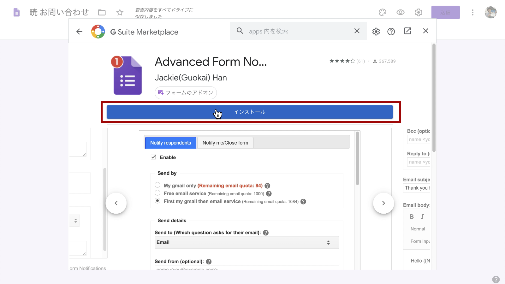This screenshot has height=284, width=505.
Task: Star the form with the star icon
Action: click(x=120, y=13)
